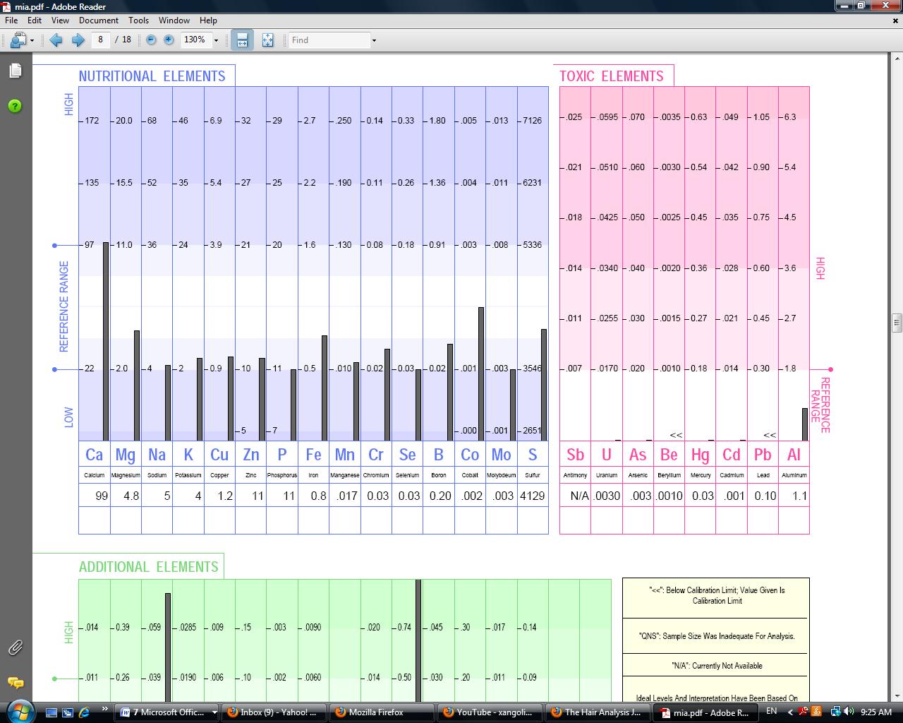The width and height of the screenshot is (903, 723).
Task: Open the Find options dropdown arrow
Action: [x=374, y=40]
